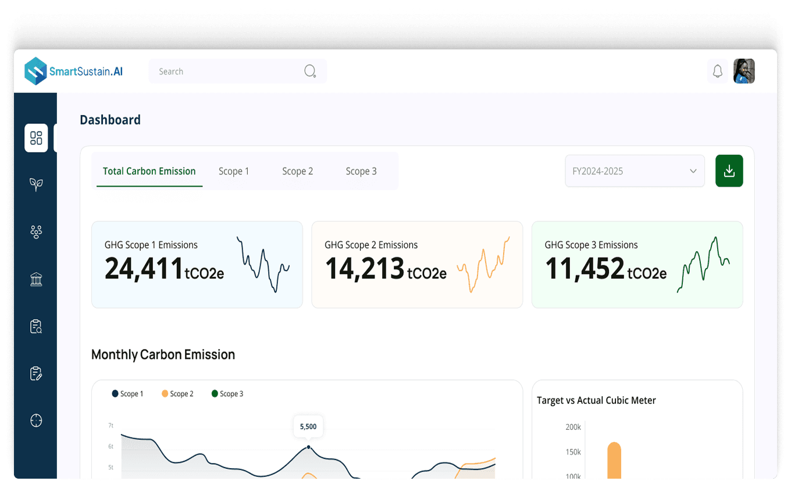Open the GHG Scope 1 Emissions card

[197, 265]
